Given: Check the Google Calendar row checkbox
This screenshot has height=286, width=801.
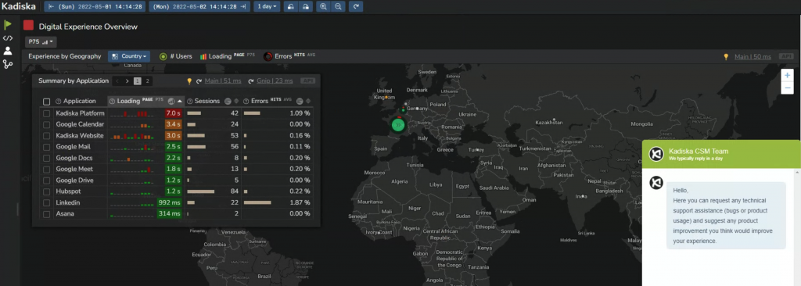Looking at the screenshot, I should 46,124.
